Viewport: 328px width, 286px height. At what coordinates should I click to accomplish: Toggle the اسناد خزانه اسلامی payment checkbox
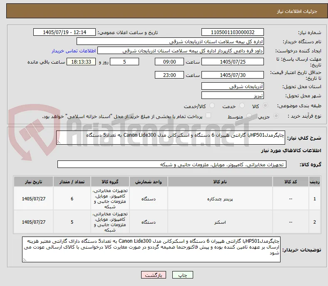209,116
